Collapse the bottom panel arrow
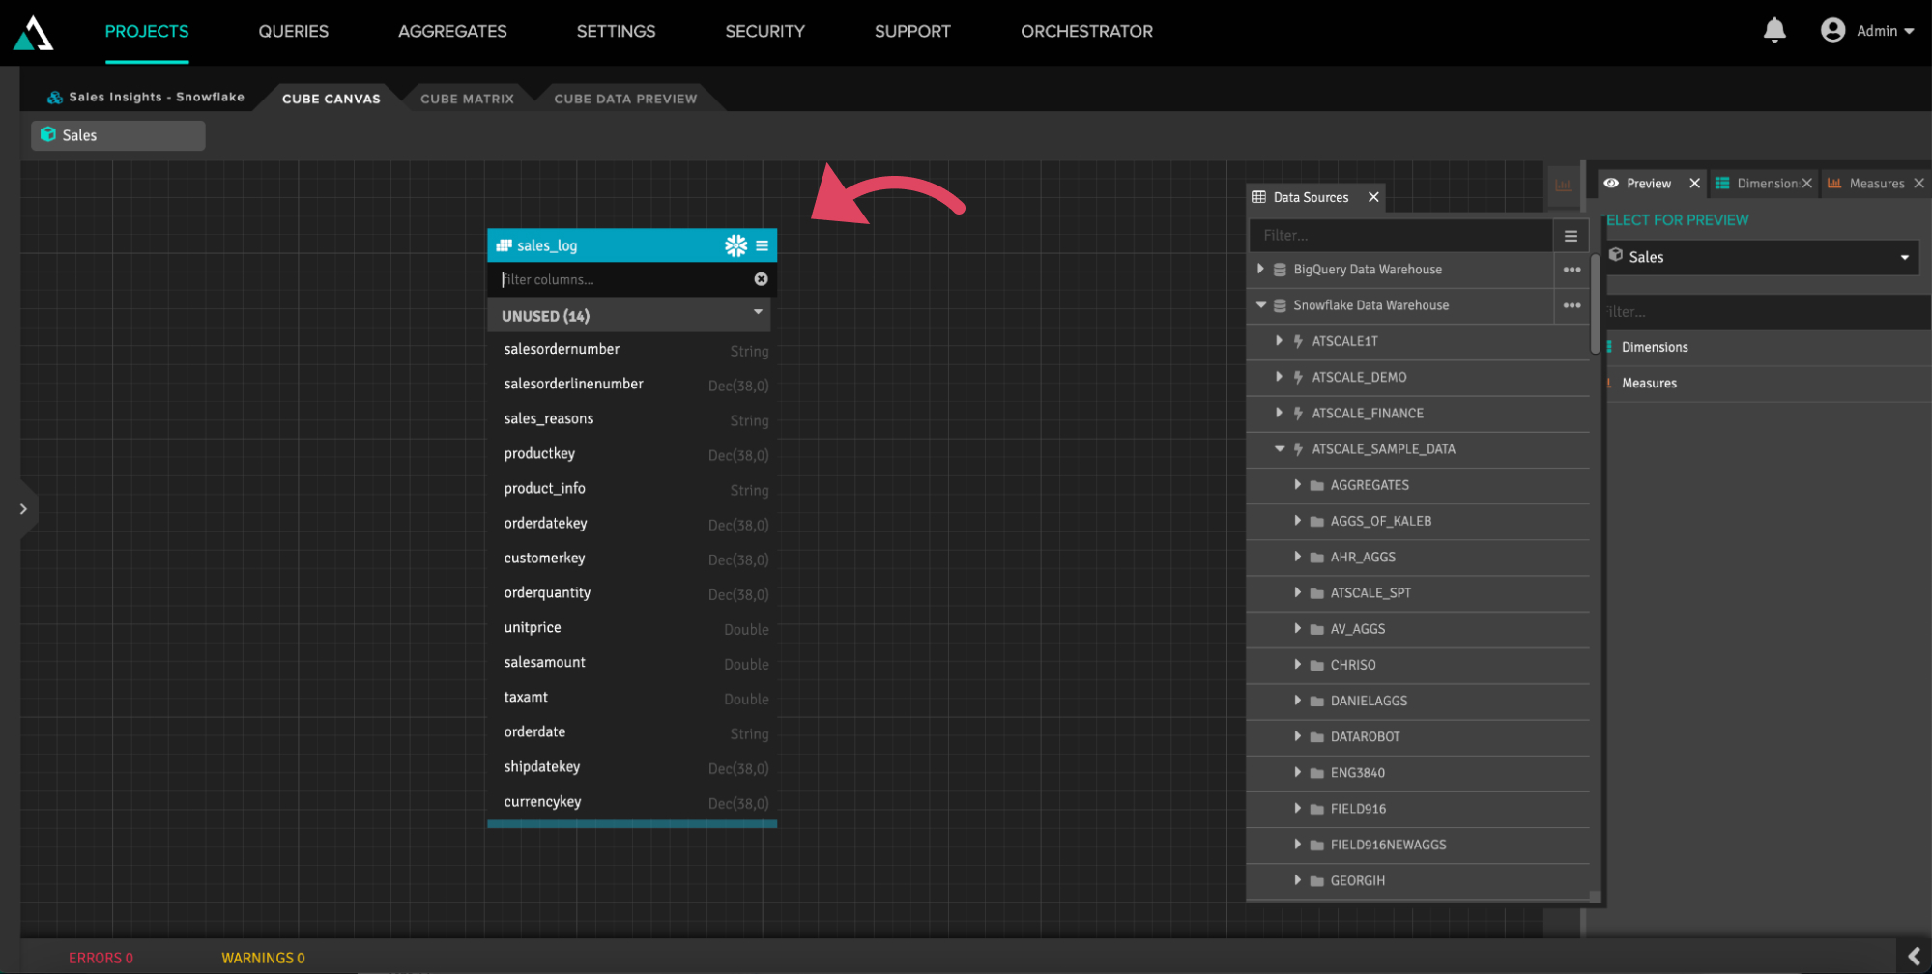 click(1914, 957)
